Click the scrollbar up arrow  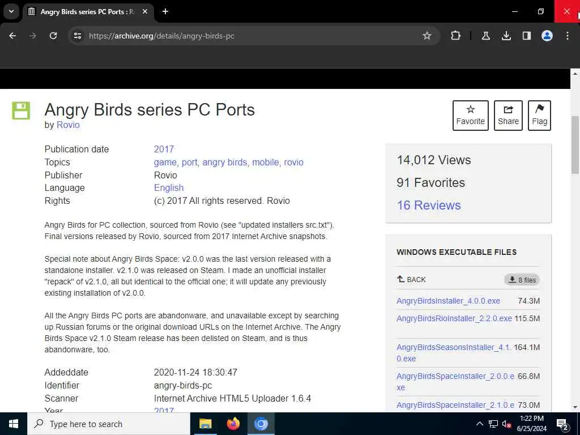(575, 74)
